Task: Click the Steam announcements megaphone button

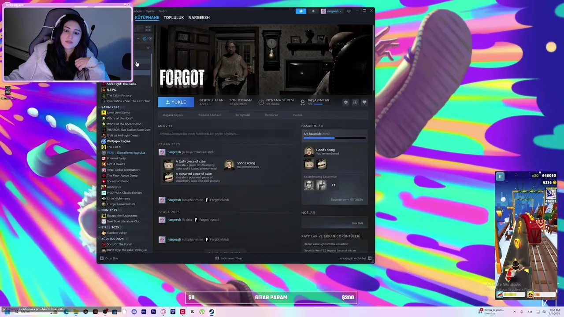Action: click(301, 11)
